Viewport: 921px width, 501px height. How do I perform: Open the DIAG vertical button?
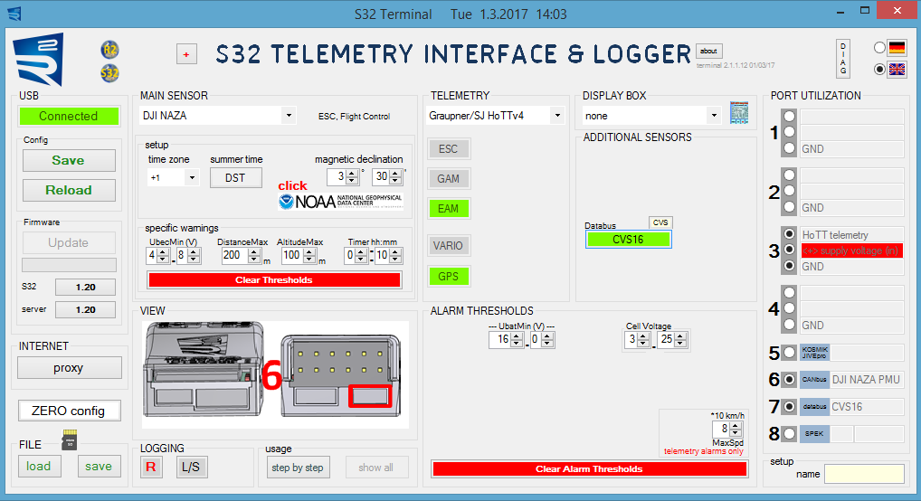pyautogui.click(x=843, y=59)
